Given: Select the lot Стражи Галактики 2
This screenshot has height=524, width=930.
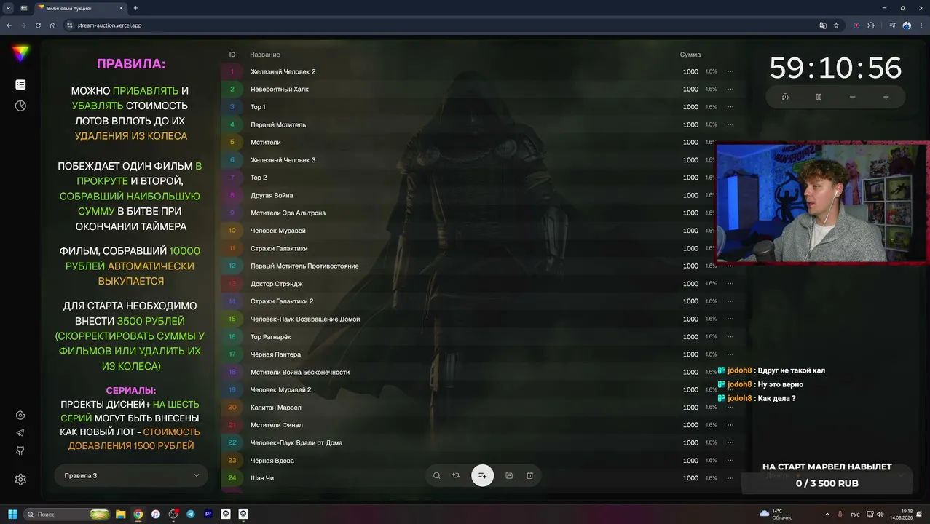Looking at the screenshot, I should click(282, 301).
